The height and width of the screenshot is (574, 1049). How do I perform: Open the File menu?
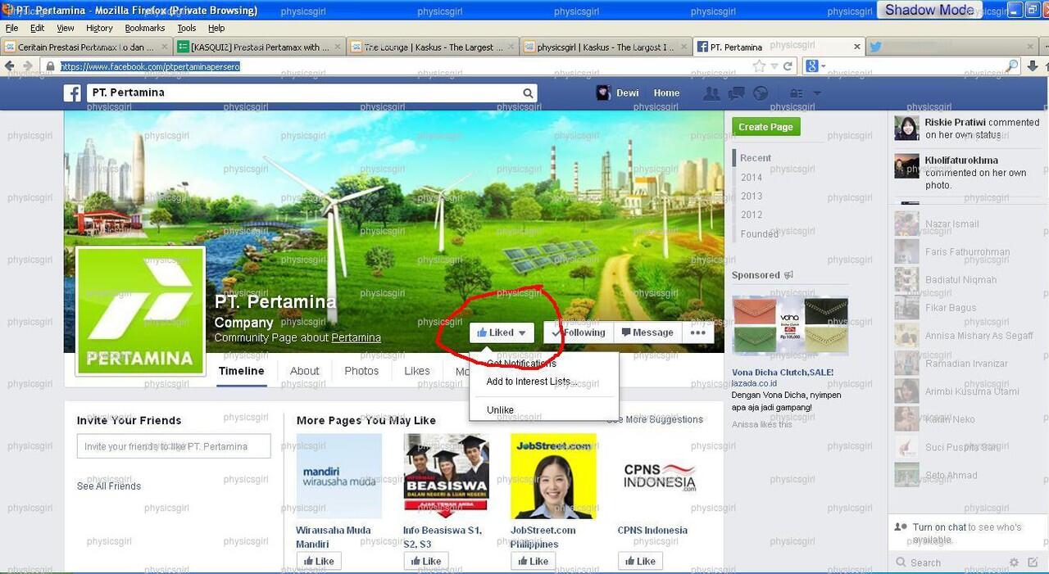pyautogui.click(x=12, y=28)
